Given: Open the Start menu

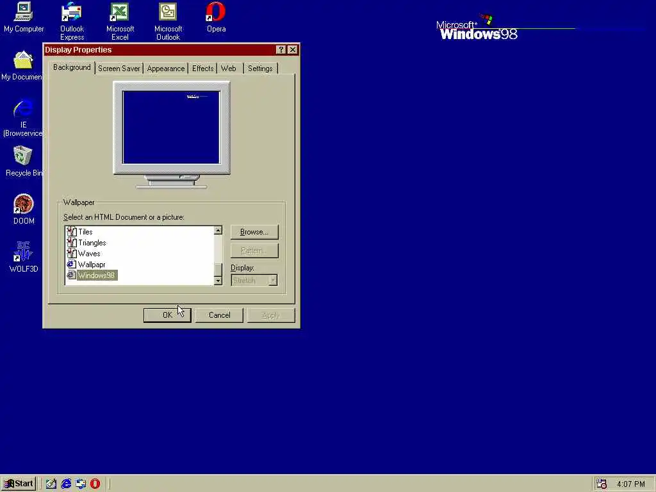Looking at the screenshot, I should pos(19,484).
